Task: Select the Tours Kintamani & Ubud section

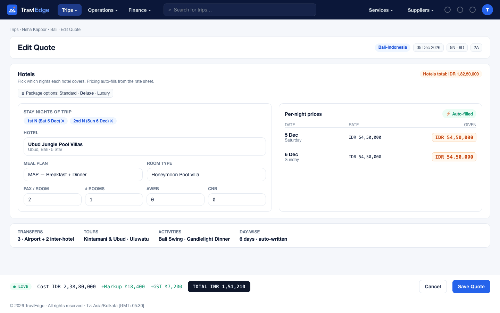Action: coord(116,235)
